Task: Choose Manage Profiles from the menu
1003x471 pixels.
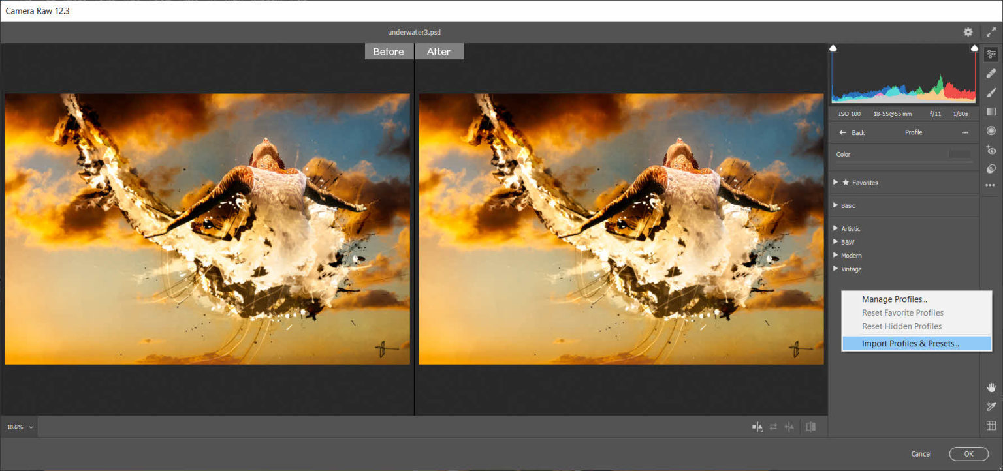Action: click(x=894, y=299)
